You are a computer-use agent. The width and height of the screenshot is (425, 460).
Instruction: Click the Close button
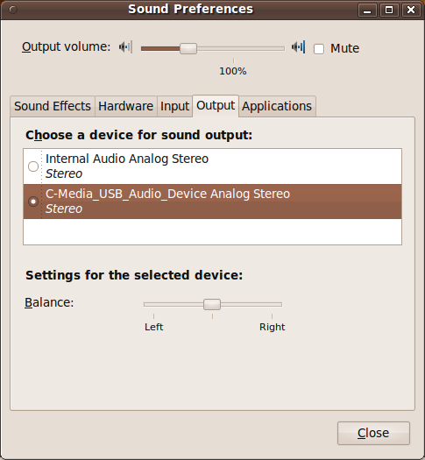pos(373,433)
